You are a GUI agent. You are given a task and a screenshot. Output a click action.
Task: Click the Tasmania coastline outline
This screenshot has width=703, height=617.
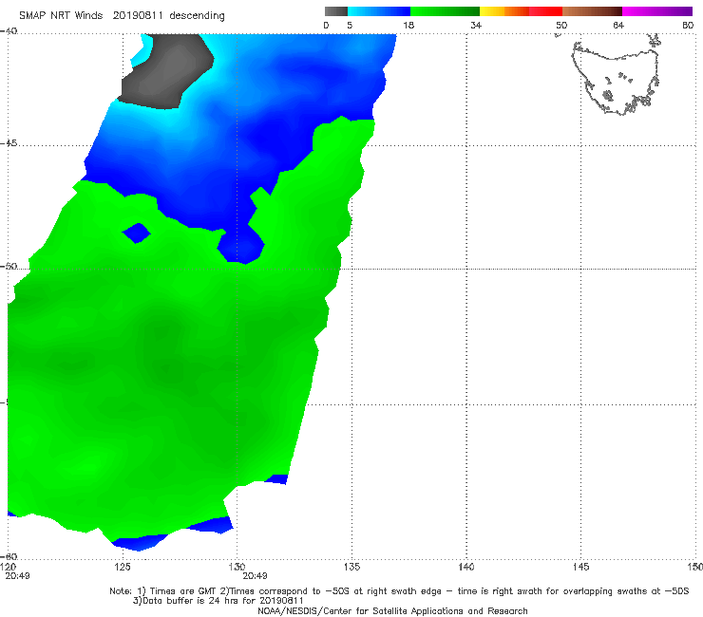[x=616, y=77]
